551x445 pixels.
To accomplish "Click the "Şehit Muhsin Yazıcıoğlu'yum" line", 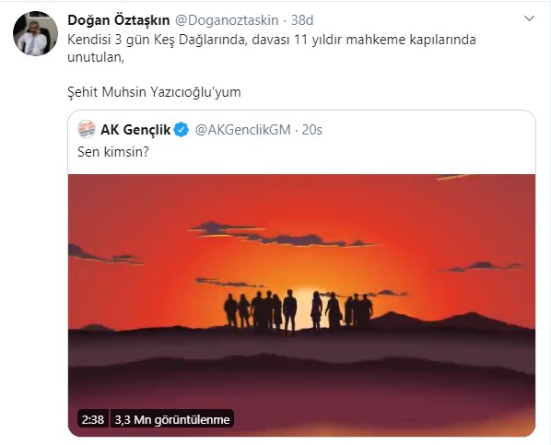I will coord(154,92).
